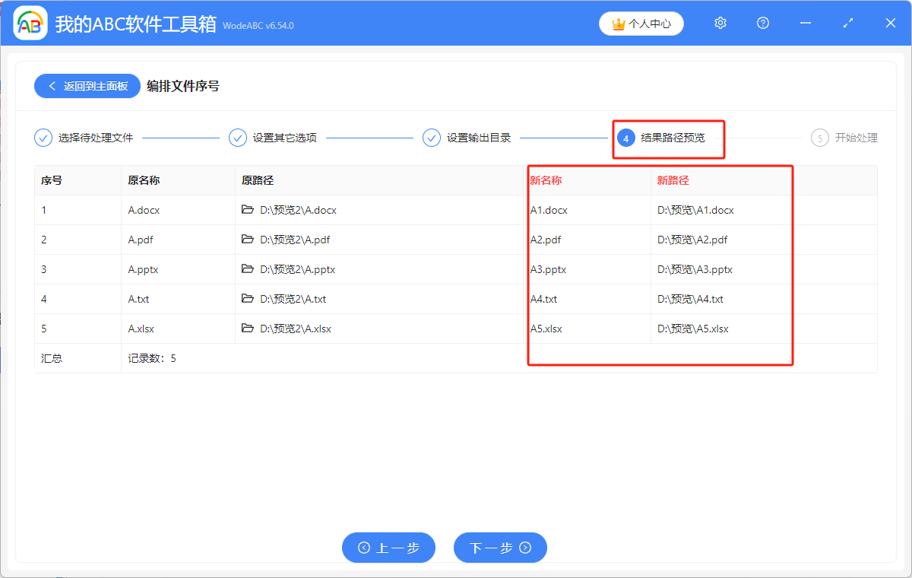Open folder icon for A.docx path

(x=248, y=210)
